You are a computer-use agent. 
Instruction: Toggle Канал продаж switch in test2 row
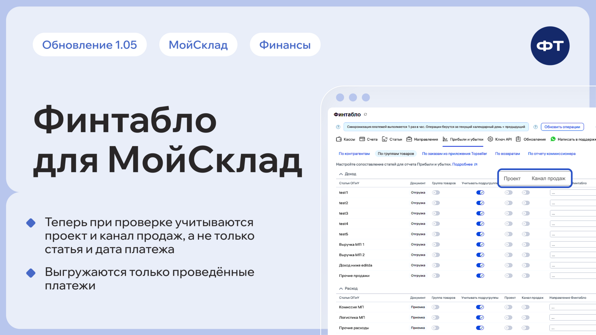[526, 203]
